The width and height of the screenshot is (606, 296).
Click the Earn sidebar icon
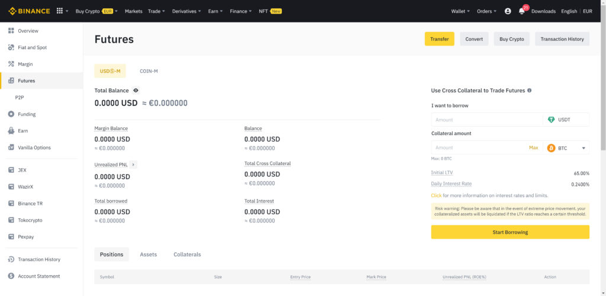(x=11, y=131)
